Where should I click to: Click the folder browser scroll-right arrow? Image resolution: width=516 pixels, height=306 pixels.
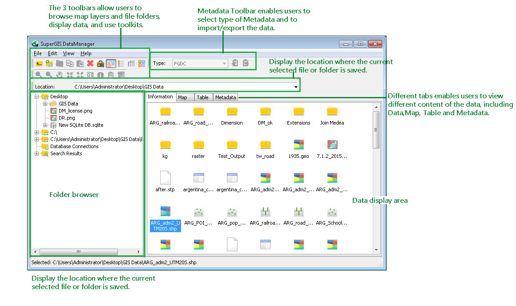pos(138,252)
